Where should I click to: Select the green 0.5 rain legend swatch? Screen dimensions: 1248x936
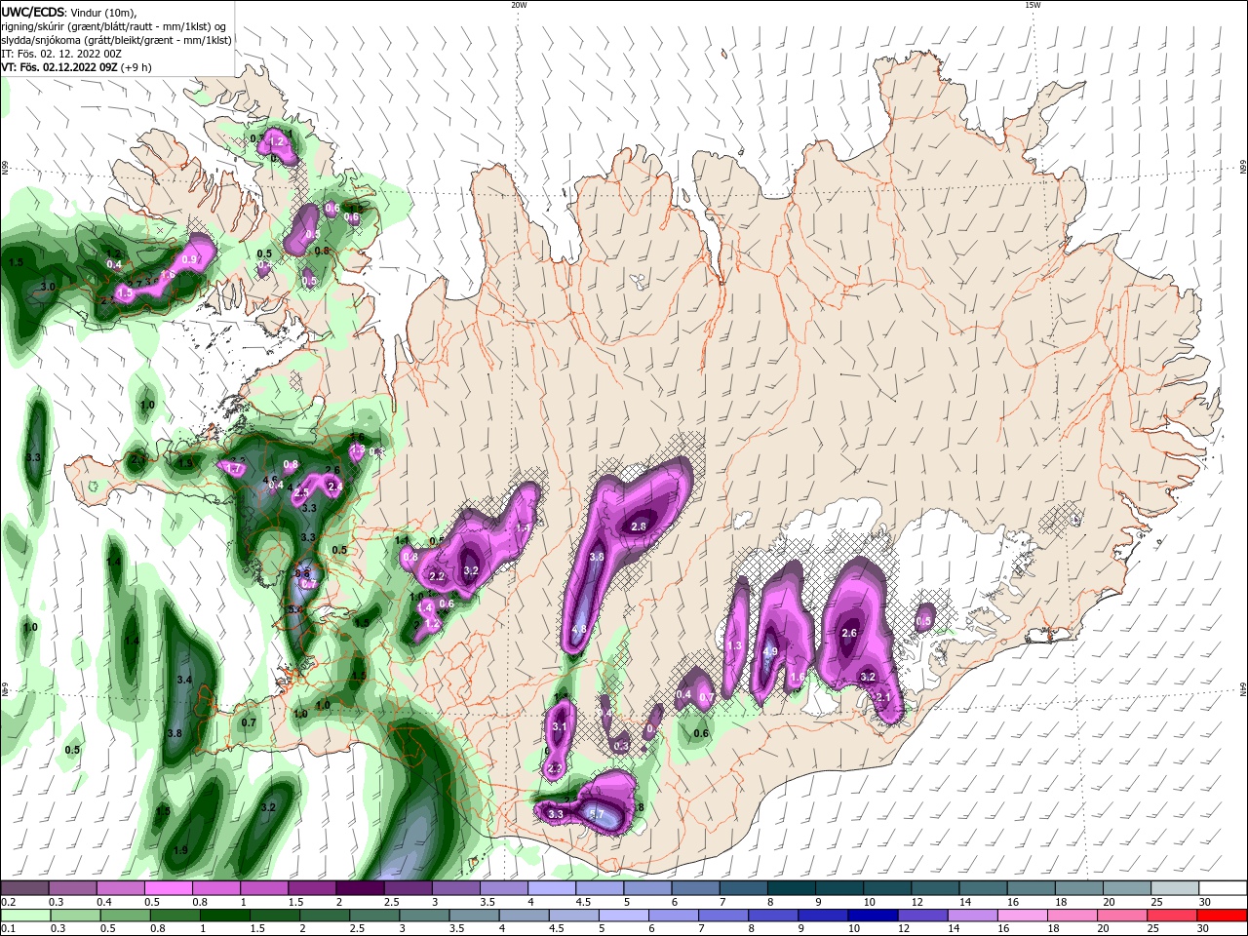(x=125, y=915)
